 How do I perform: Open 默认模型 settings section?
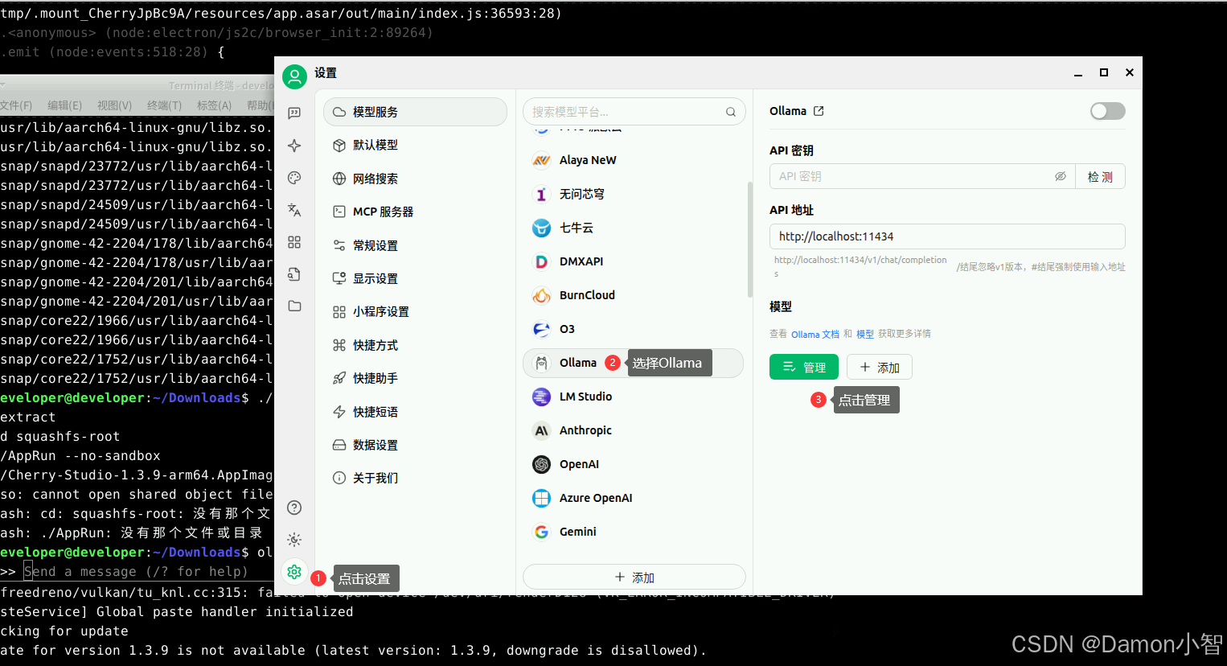[x=415, y=145]
